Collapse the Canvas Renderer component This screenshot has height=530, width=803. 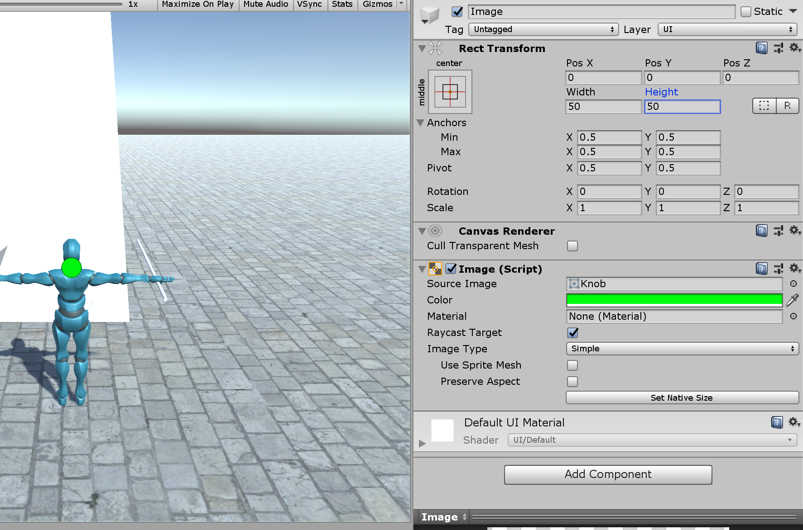point(422,231)
